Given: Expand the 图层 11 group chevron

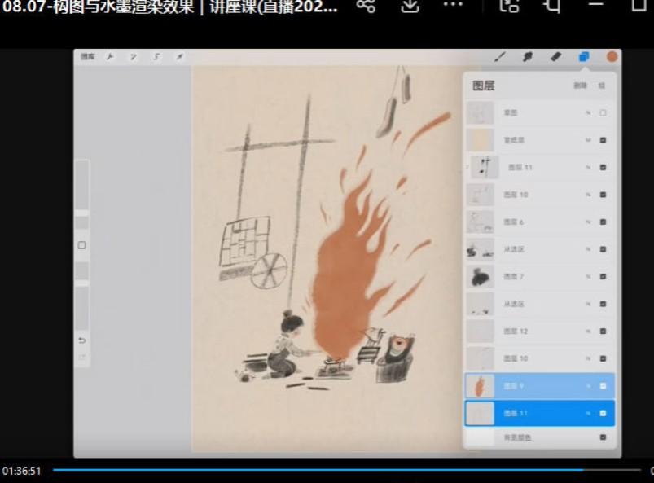Looking at the screenshot, I should coord(467,167).
